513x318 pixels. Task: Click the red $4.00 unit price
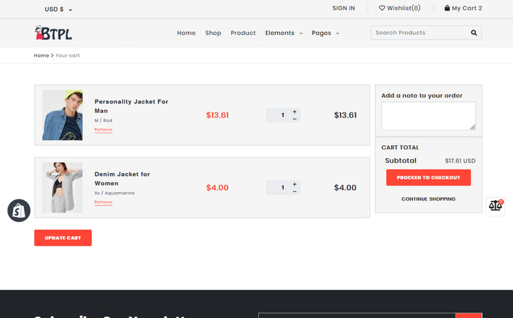point(217,187)
